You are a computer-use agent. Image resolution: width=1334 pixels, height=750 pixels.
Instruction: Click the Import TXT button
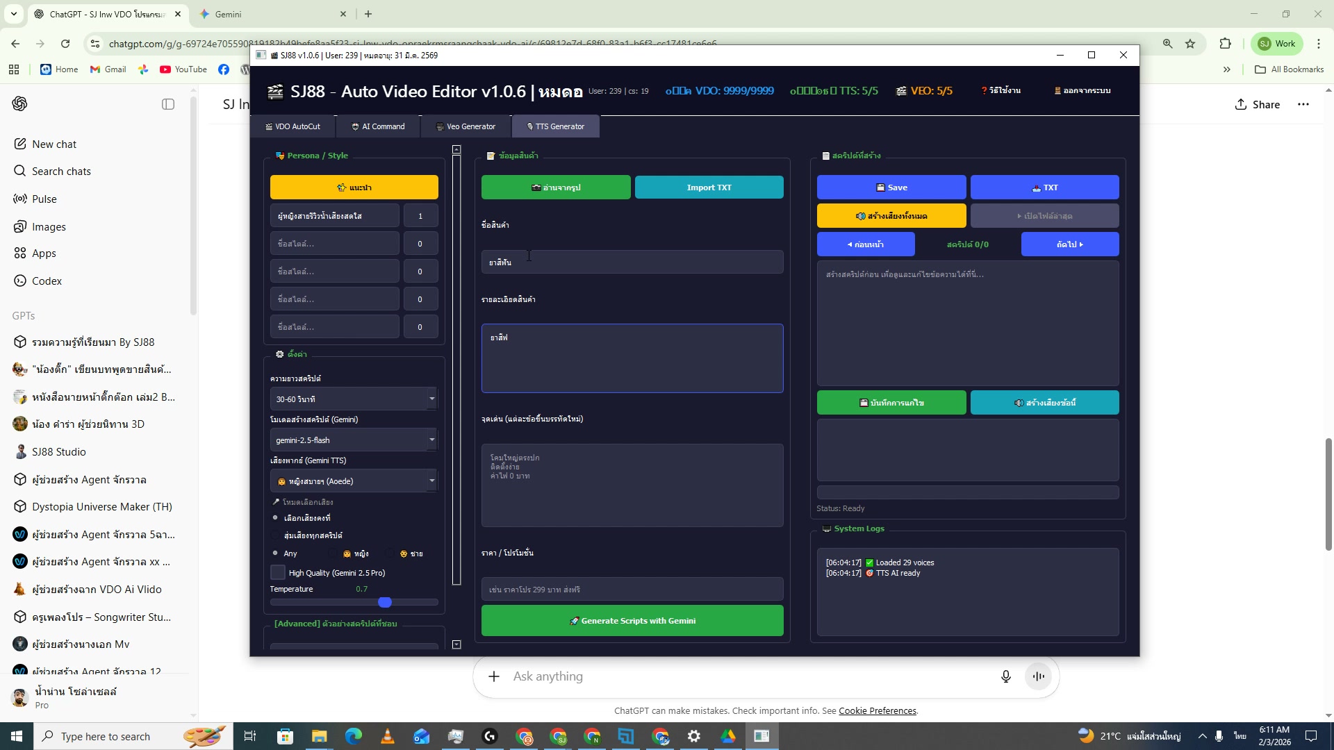708,187
